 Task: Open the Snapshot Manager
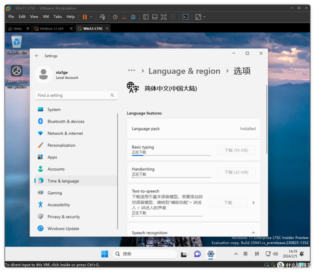(x=133, y=17)
